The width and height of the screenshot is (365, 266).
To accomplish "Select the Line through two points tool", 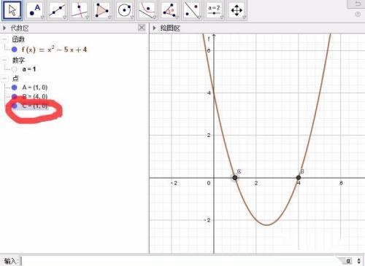I will point(57,10).
